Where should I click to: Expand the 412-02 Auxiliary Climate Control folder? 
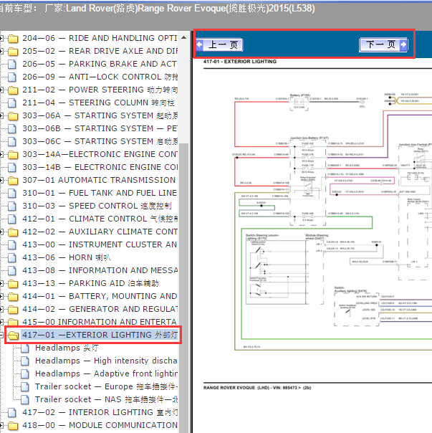(1, 232)
